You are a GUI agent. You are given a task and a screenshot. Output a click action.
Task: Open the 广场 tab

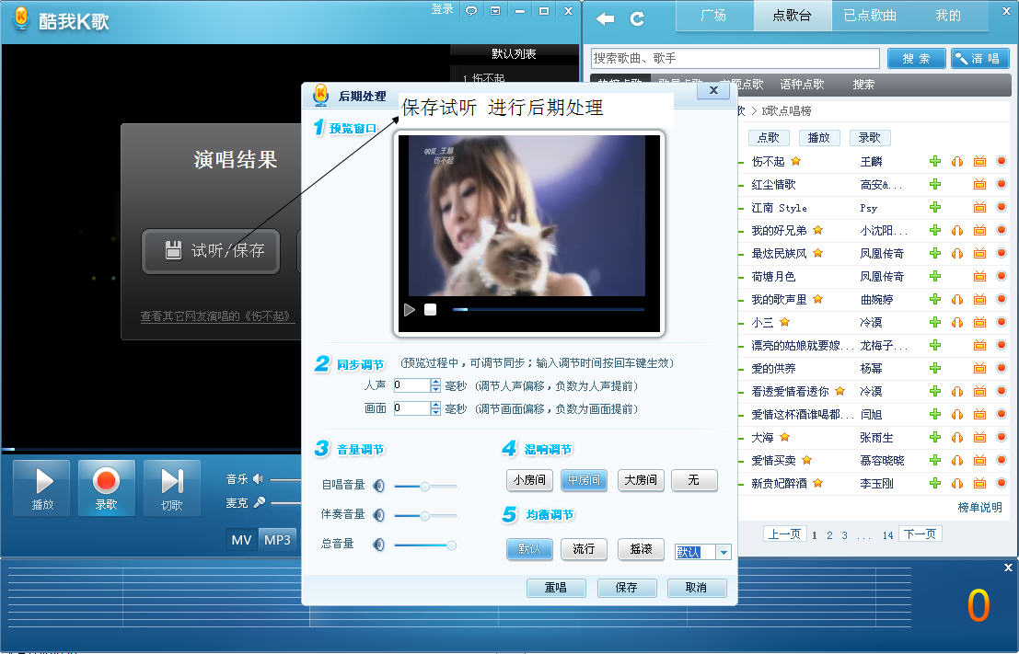pyautogui.click(x=713, y=16)
